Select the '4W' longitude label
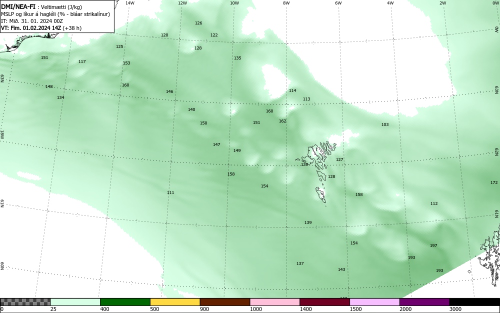Image resolution: width=500 pixels, height=313 pixels. coord(390,3)
